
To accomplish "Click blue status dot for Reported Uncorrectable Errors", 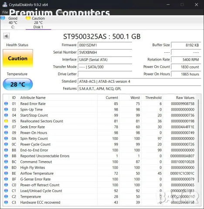I will pos(6,156).
